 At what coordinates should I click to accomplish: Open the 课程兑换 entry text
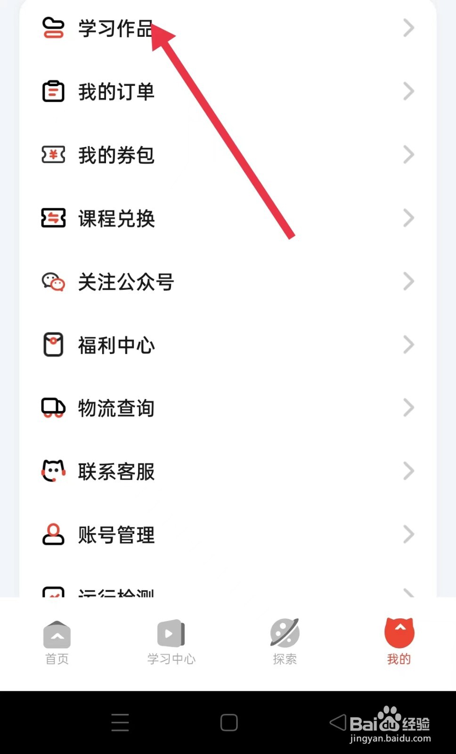click(x=116, y=218)
